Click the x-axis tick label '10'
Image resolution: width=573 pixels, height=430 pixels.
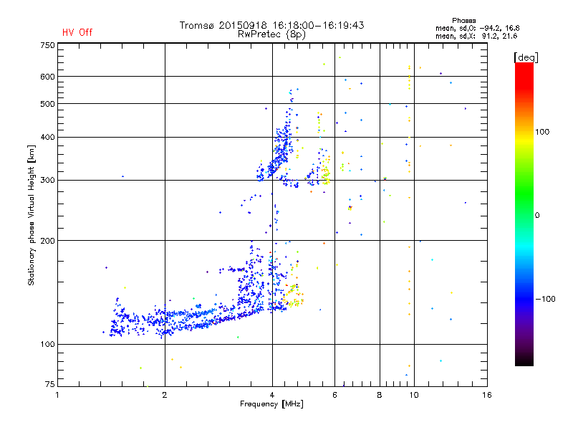point(414,395)
